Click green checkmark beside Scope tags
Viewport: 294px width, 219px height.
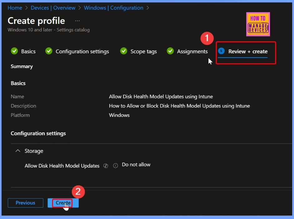coord(124,51)
